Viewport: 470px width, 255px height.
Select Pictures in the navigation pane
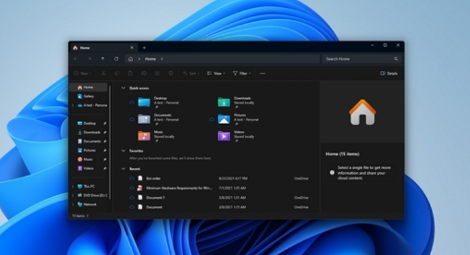[88, 150]
